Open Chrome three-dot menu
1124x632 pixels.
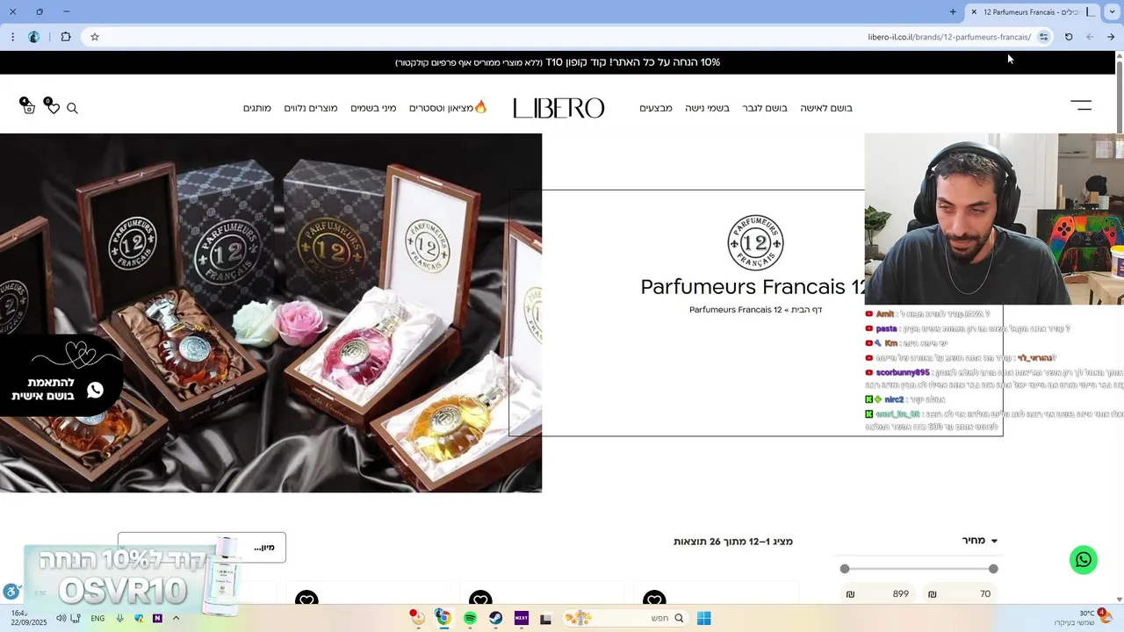(x=12, y=37)
